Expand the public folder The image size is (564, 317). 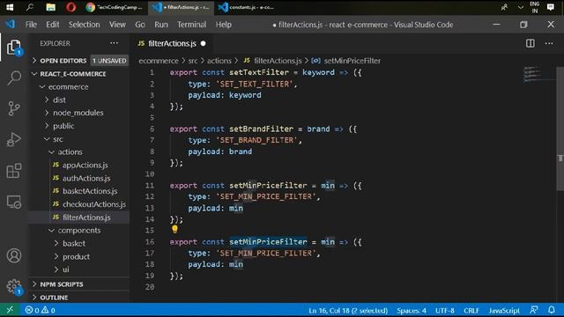79,126
